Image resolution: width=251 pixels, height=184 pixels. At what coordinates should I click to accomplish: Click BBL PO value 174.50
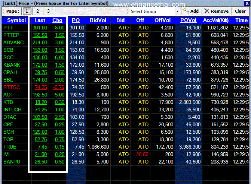coord(77,80)
